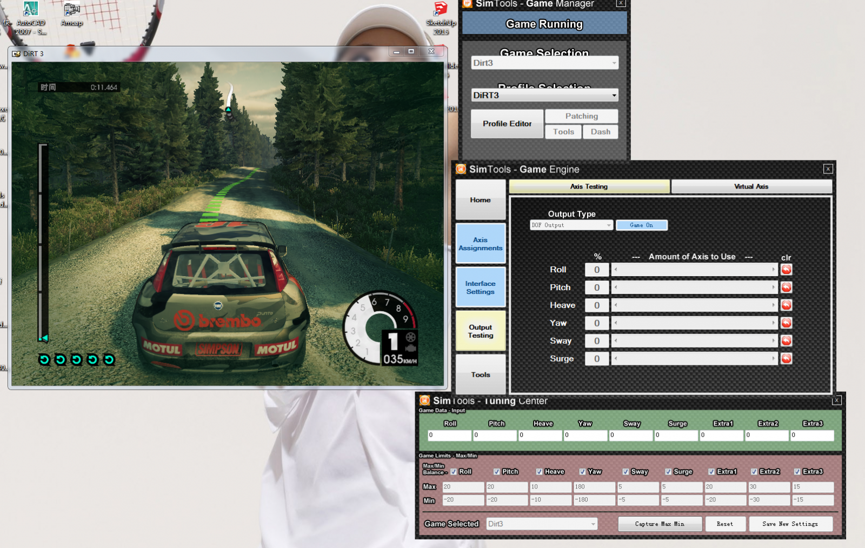The image size is (865, 548).
Task: Click the Dash button in Game Manager
Action: click(601, 132)
